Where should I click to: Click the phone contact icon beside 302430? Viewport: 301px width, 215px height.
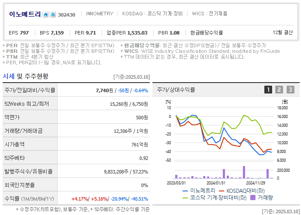pos(53,14)
